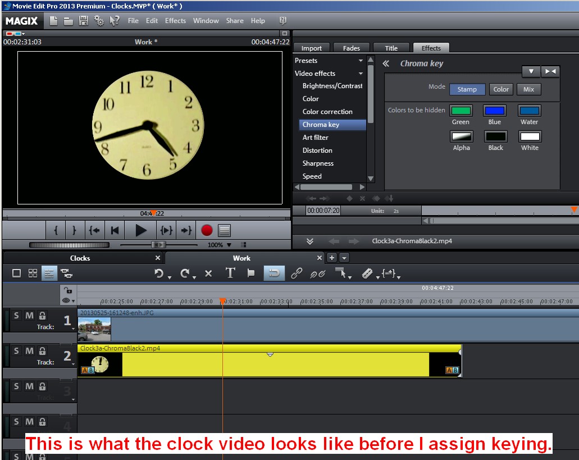Open program settings with the gear icon
579x460 pixels.
(99, 21)
